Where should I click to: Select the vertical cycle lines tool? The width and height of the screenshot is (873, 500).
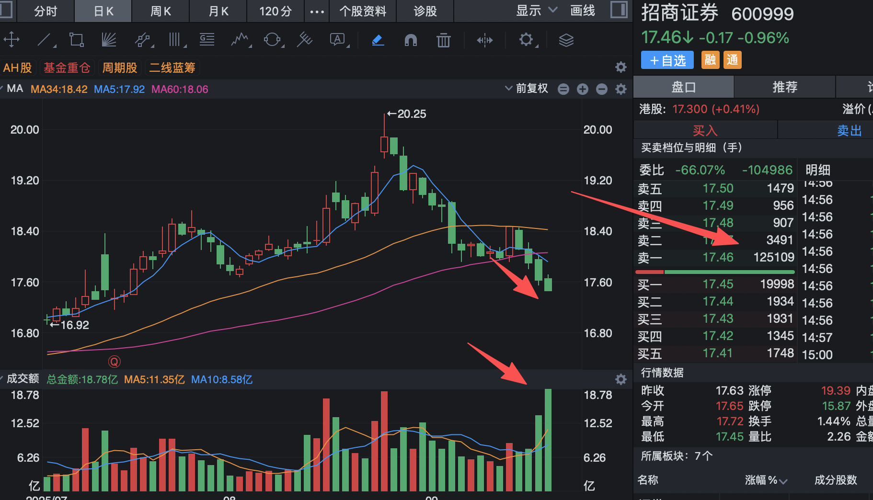pos(176,40)
